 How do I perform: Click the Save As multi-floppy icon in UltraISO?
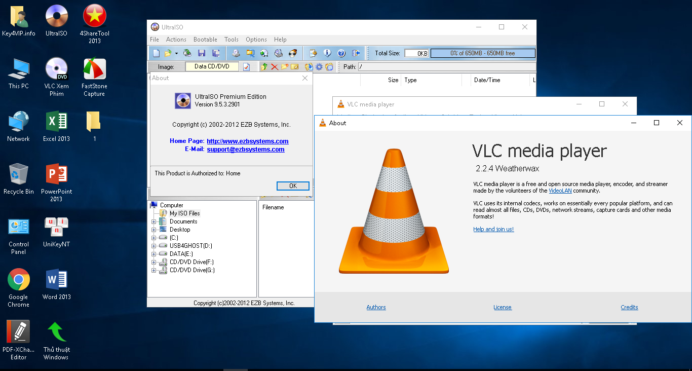tap(216, 53)
